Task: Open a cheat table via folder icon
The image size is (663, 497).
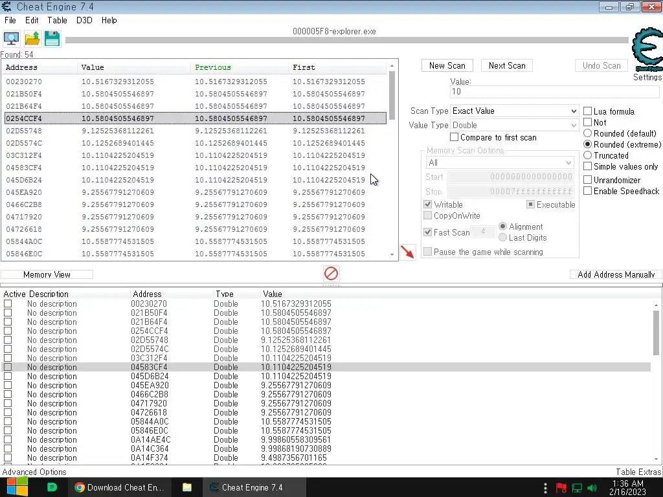Action: pyautogui.click(x=32, y=39)
